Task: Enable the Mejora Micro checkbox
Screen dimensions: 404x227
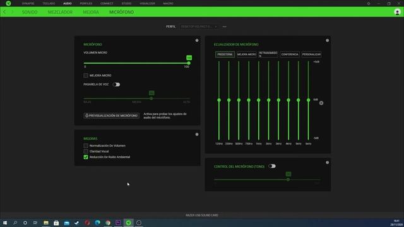Action: [86, 76]
